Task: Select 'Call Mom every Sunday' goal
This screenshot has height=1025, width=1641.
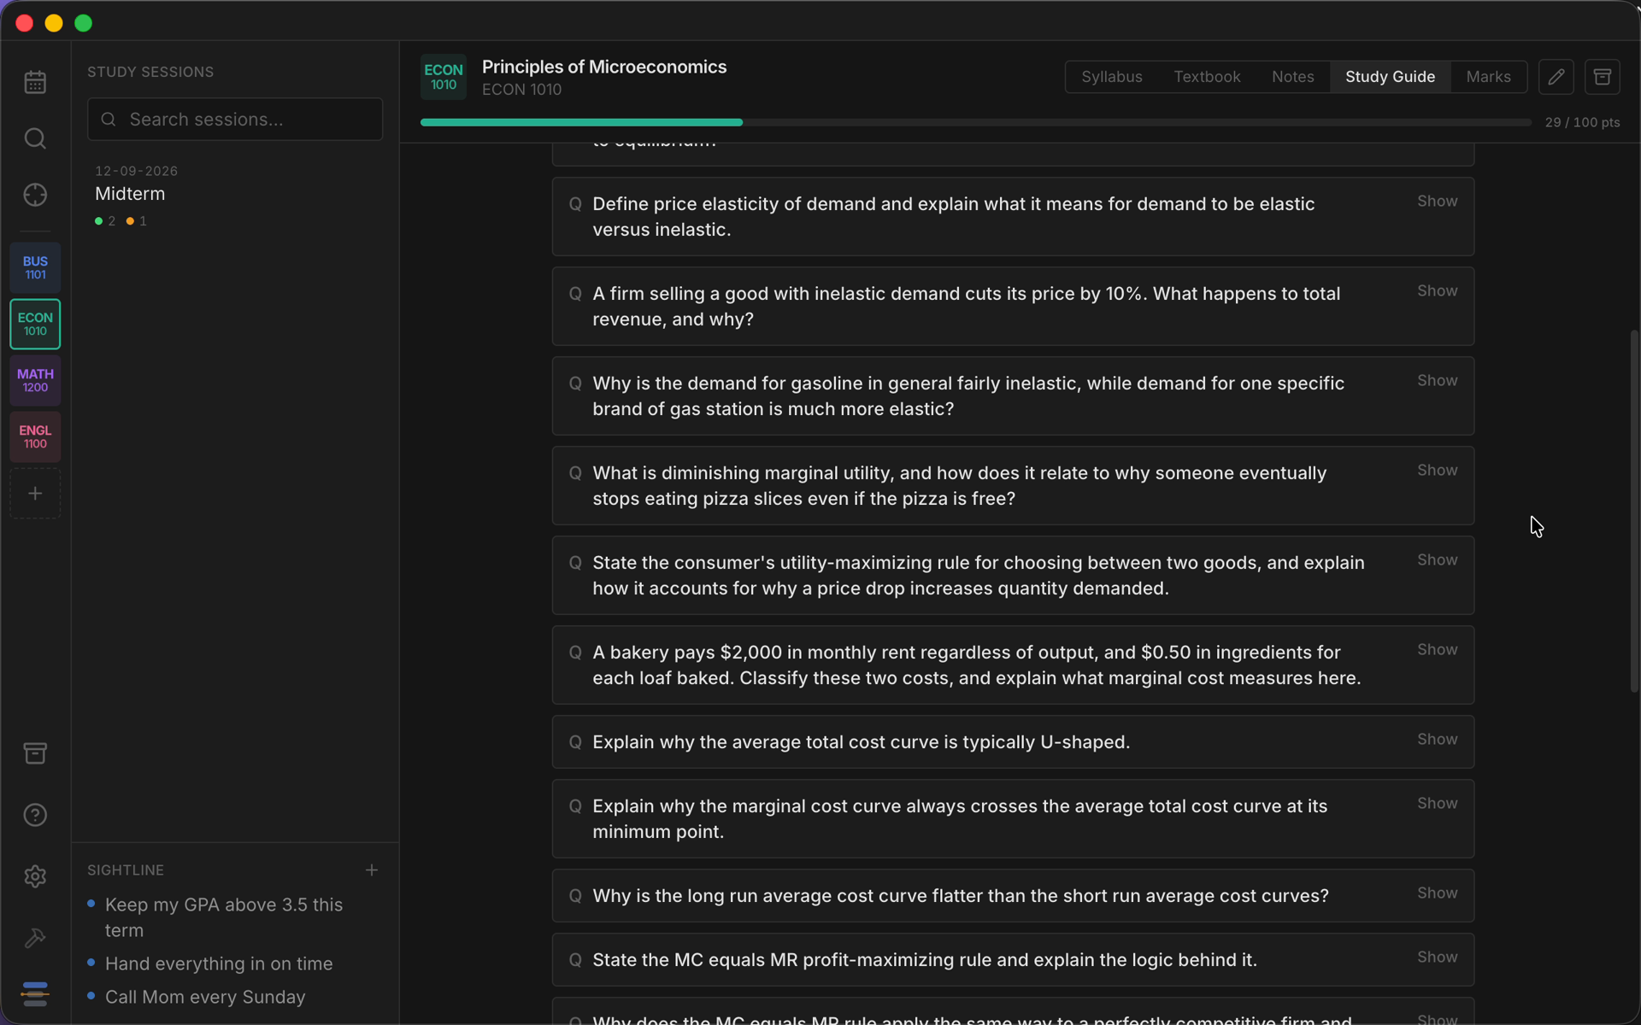Action: pos(205,997)
